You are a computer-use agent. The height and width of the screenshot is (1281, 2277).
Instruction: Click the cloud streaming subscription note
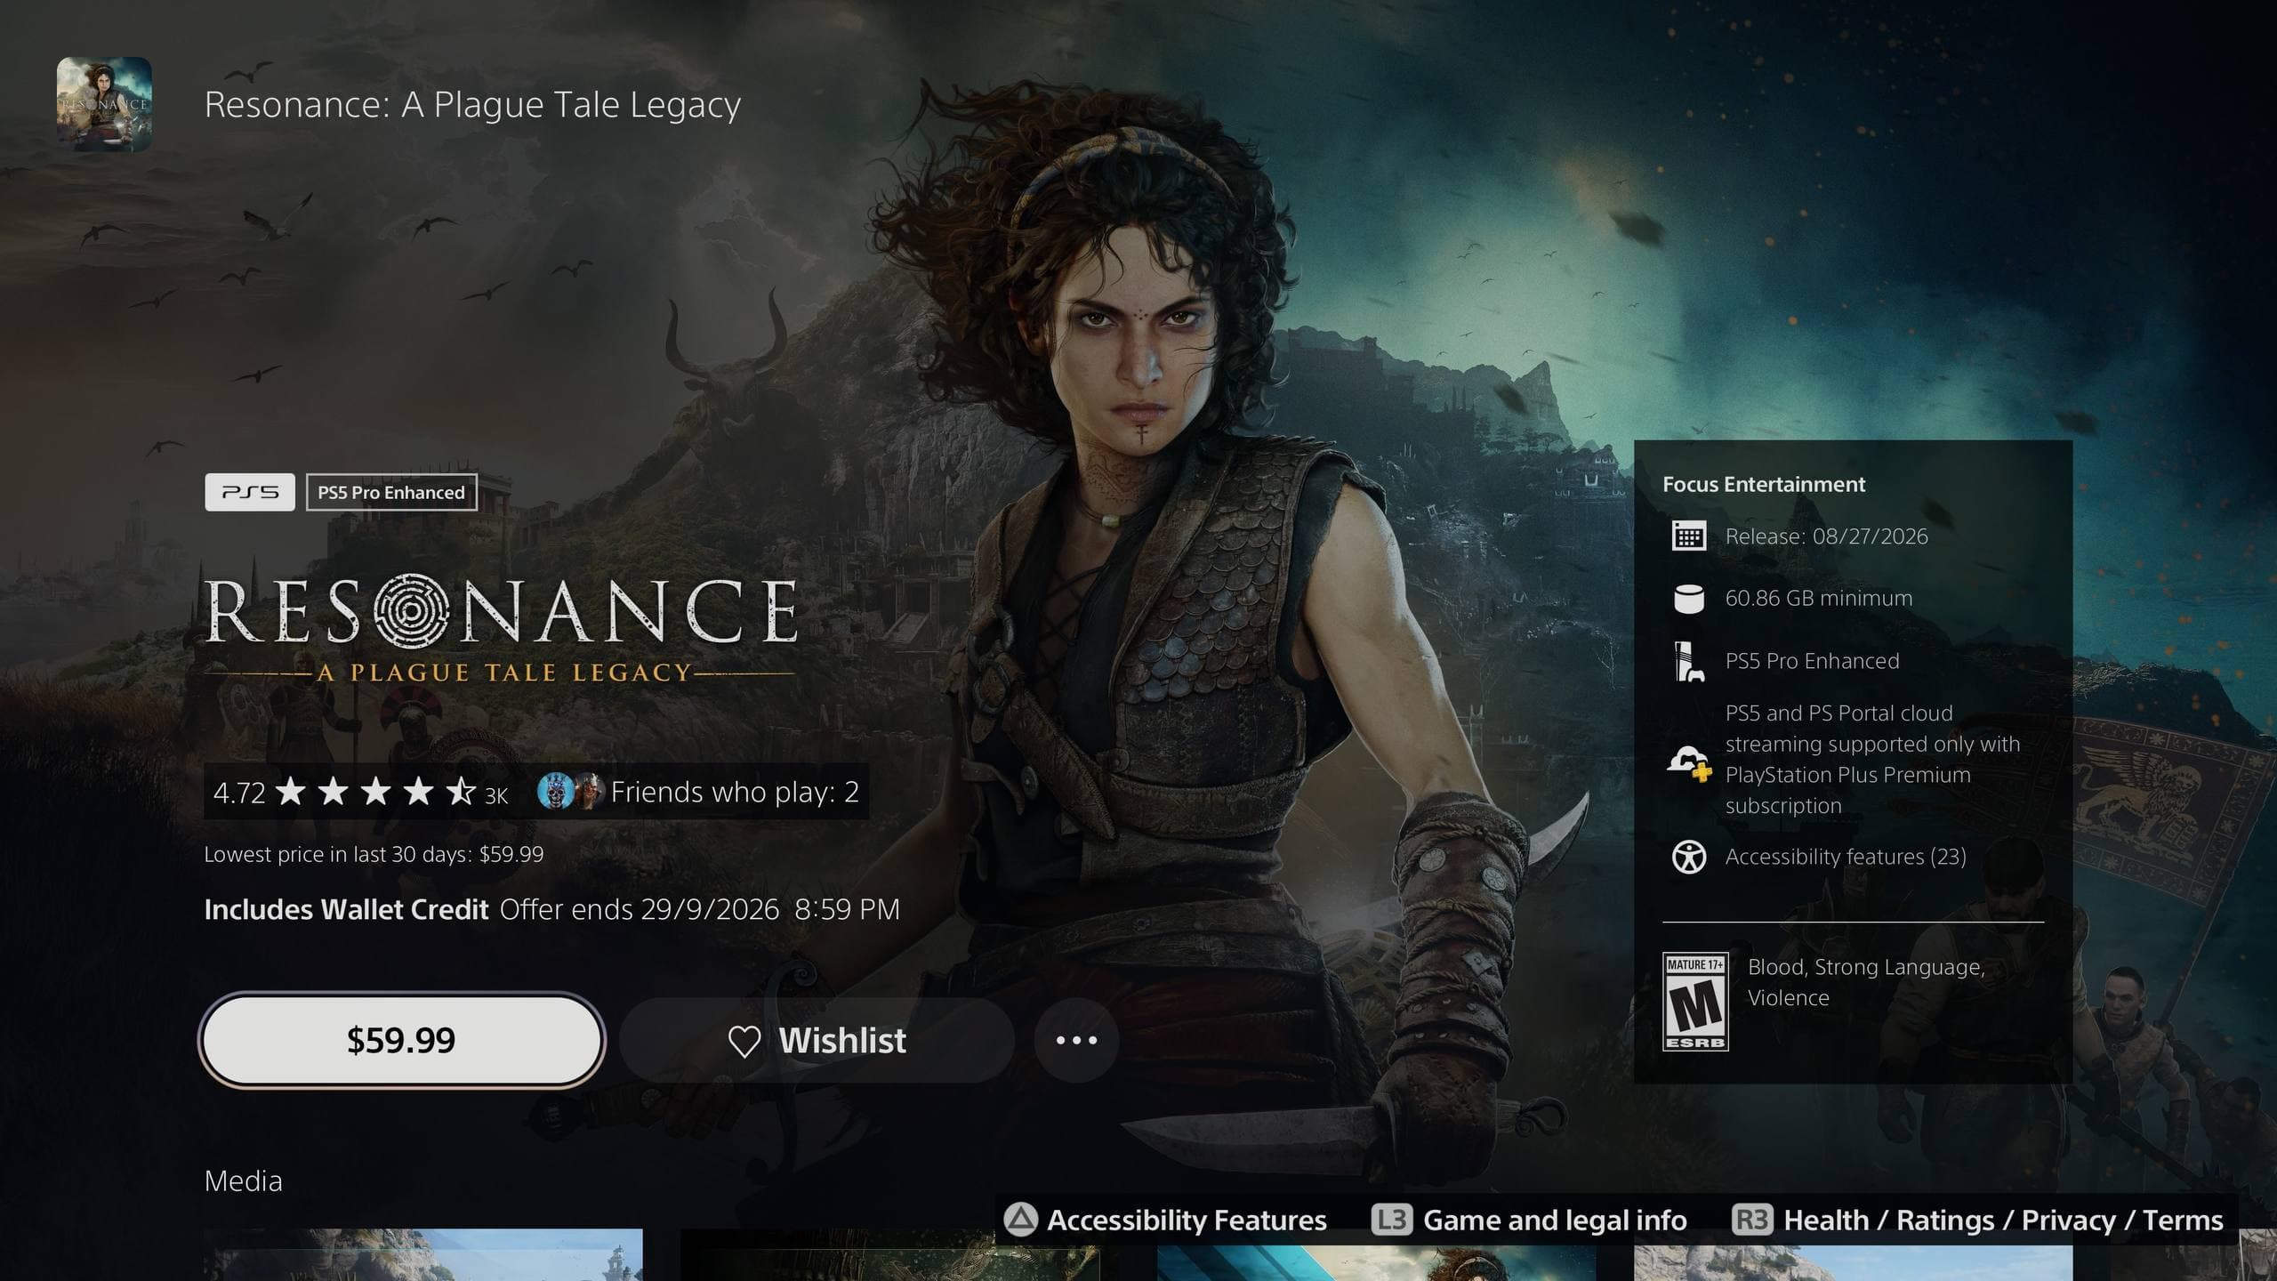coord(1872,760)
